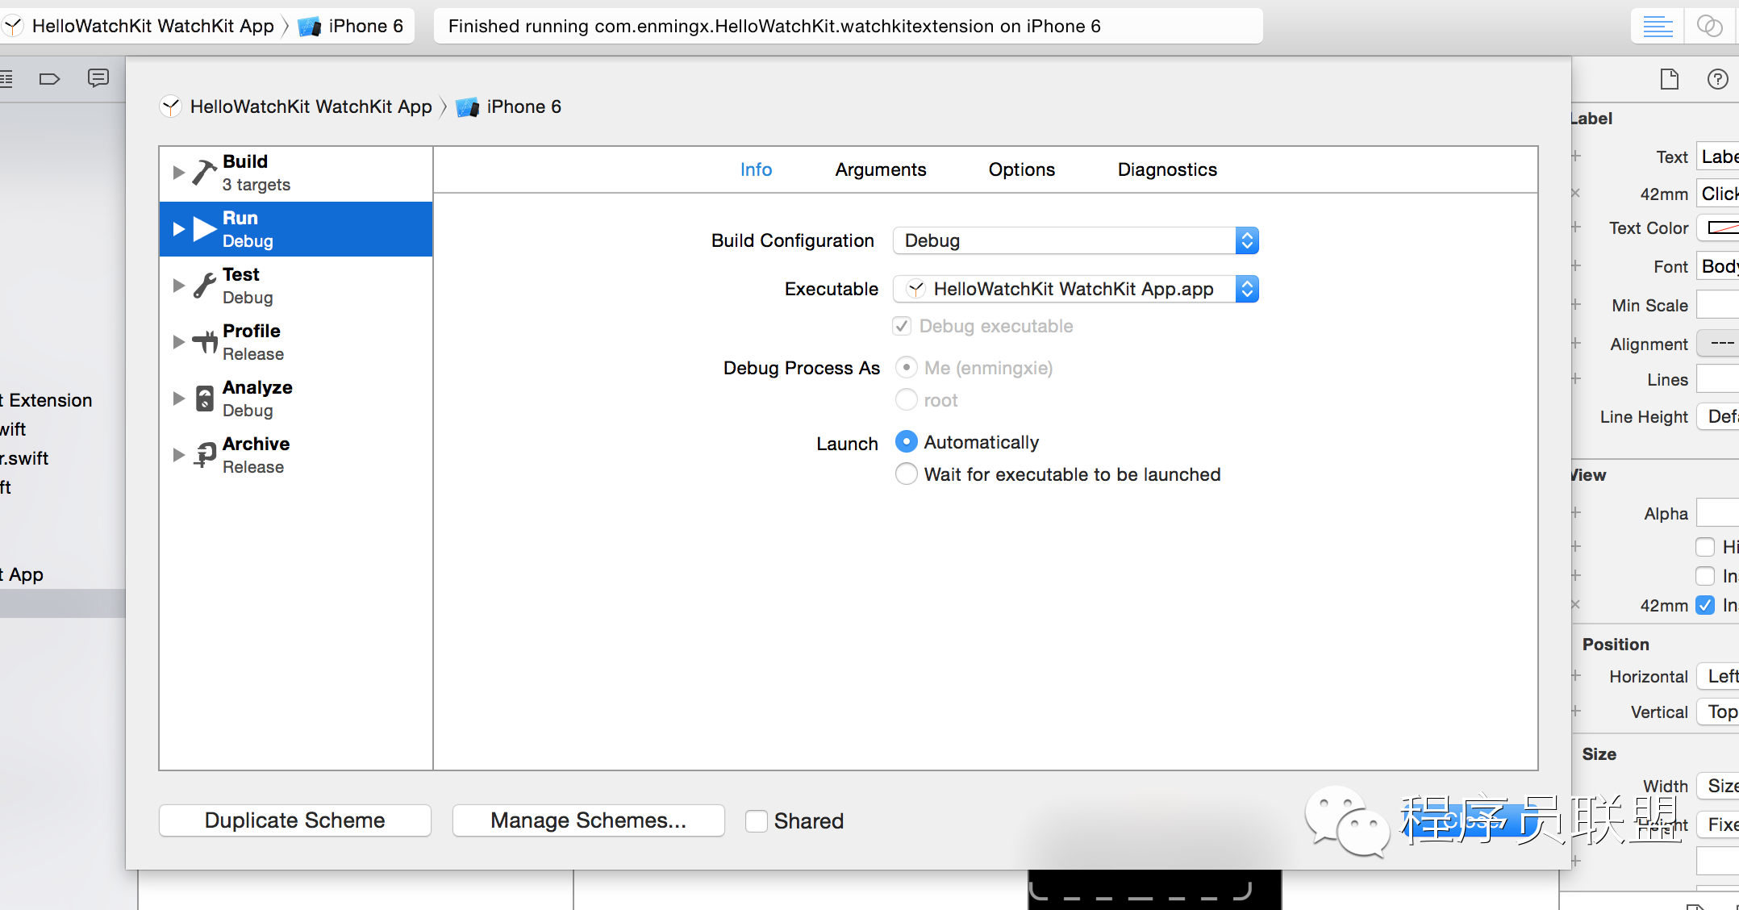Switch to the Info tab
Viewport: 1739px width, 910px height.
(756, 169)
